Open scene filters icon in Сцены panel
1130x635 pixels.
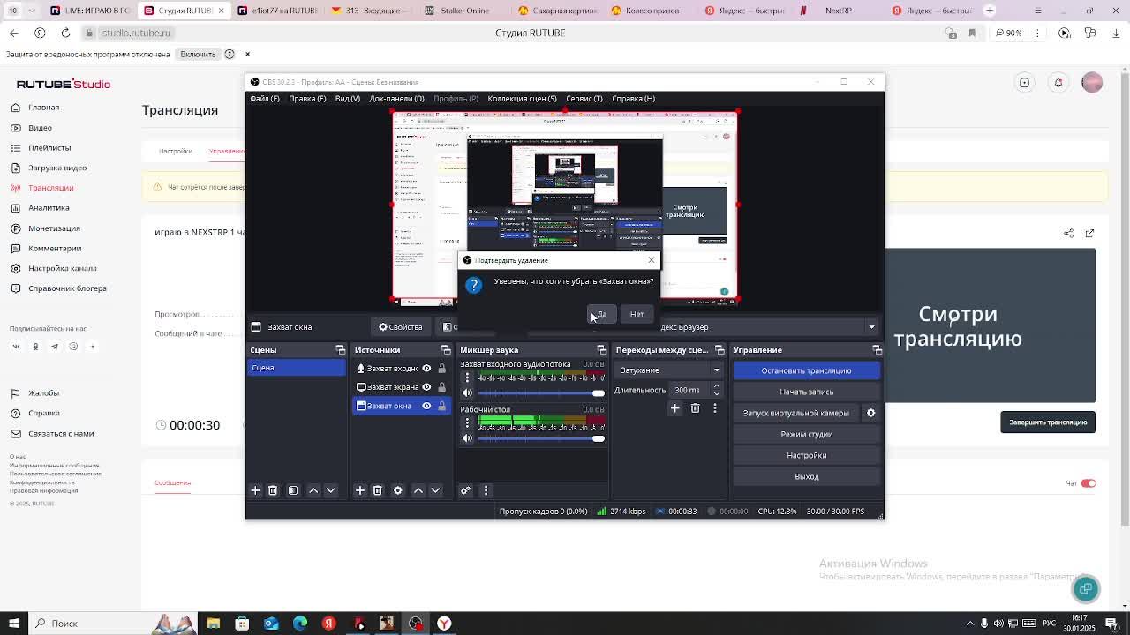click(293, 490)
